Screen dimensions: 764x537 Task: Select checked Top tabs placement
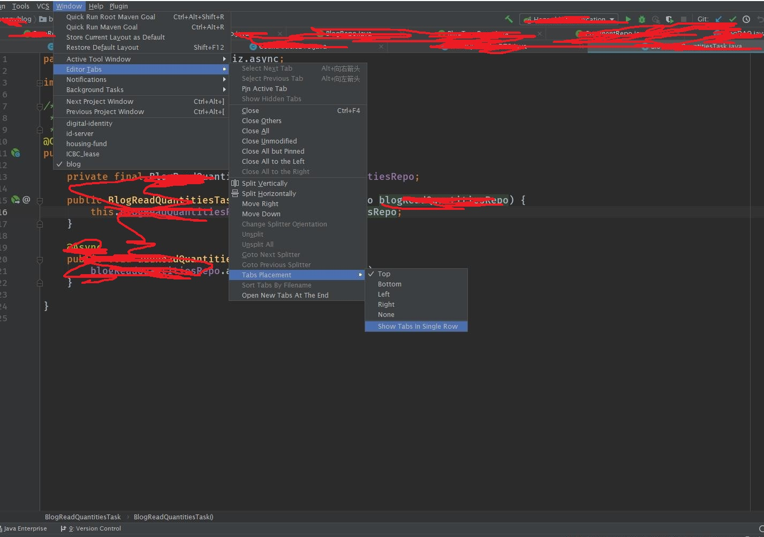416,274
